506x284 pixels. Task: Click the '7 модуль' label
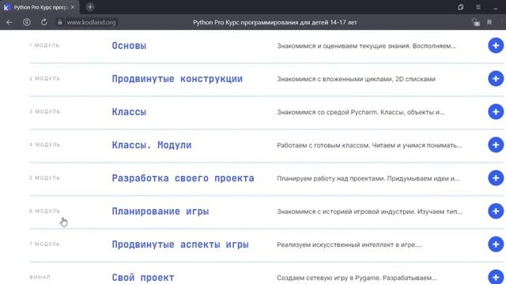click(45, 244)
